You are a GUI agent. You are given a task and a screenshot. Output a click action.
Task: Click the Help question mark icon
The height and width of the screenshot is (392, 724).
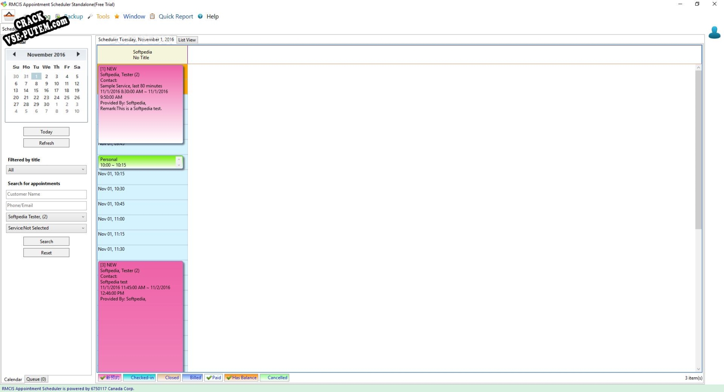(x=200, y=17)
